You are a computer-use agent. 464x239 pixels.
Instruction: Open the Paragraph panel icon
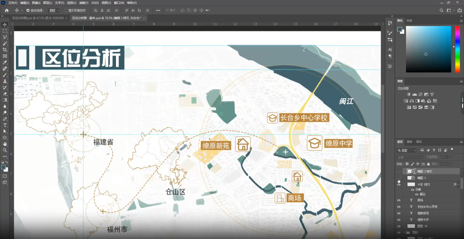pos(390,56)
